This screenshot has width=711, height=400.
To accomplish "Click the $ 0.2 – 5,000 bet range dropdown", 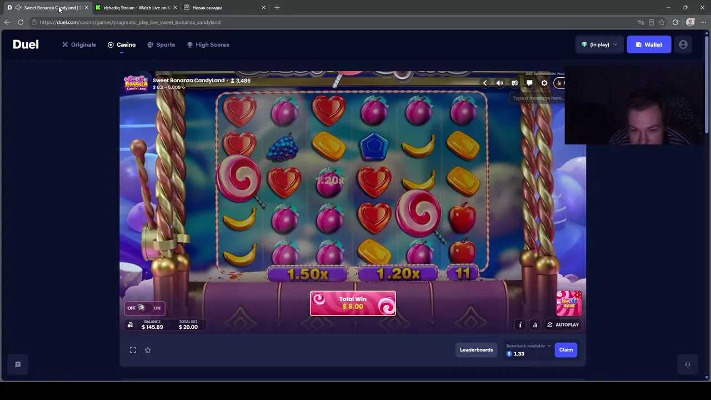I will (169, 87).
